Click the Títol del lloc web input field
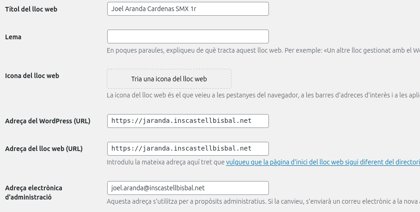The image size is (420, 212). coord(188,9)
